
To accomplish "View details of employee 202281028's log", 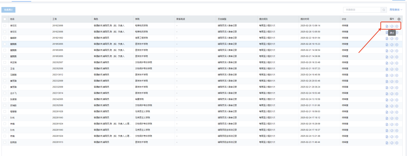I will [387, 112].
